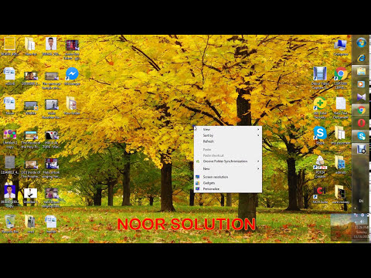Launch Windows Media Player from taskbar
This screenshot has height=278, width=371.
pyautogui.click(x=361, y=84)
